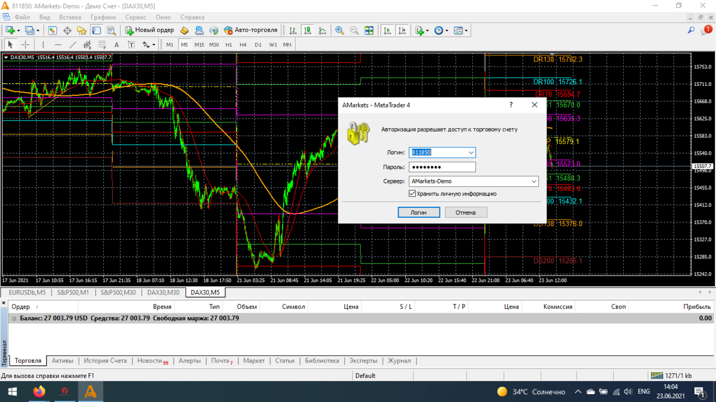716x402 pixels.
Task: Expand the chart templates dropdown arrow
Action: [466, 30]
